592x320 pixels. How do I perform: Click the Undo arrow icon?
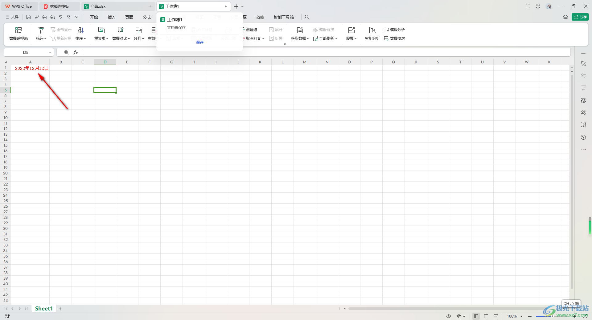tap(61, 17)
